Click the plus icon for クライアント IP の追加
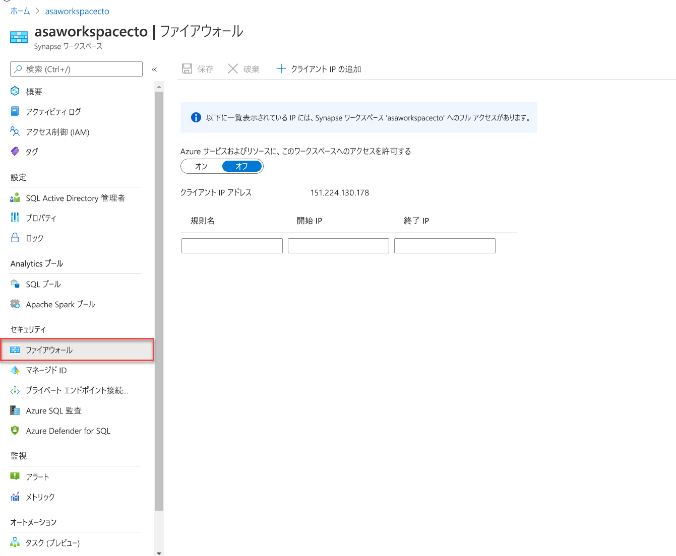 (281, 68)
